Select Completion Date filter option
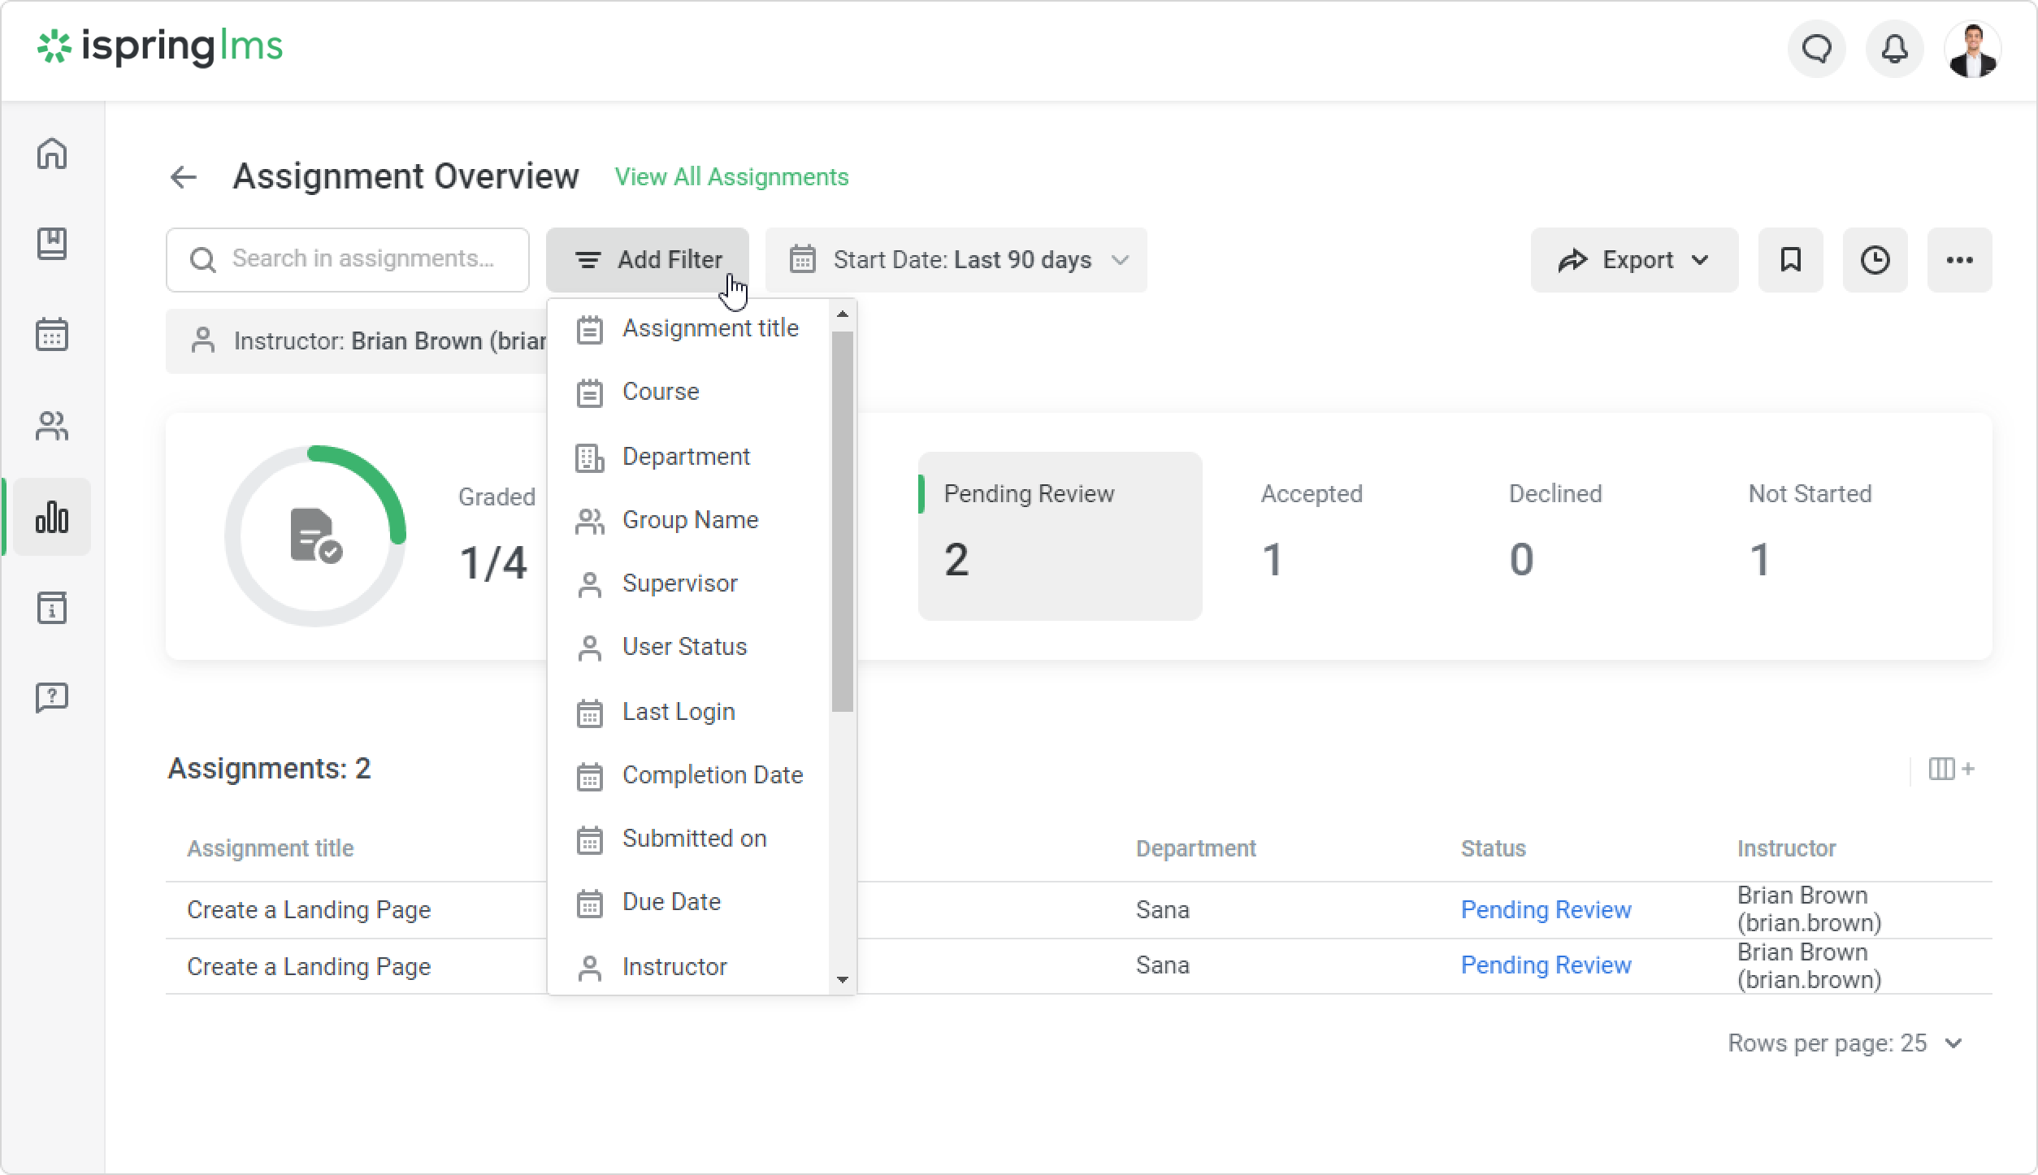 click(711, 775)
